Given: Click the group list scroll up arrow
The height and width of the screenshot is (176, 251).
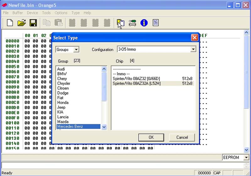Looking at the screenshot, I should [x=104, y=69].
